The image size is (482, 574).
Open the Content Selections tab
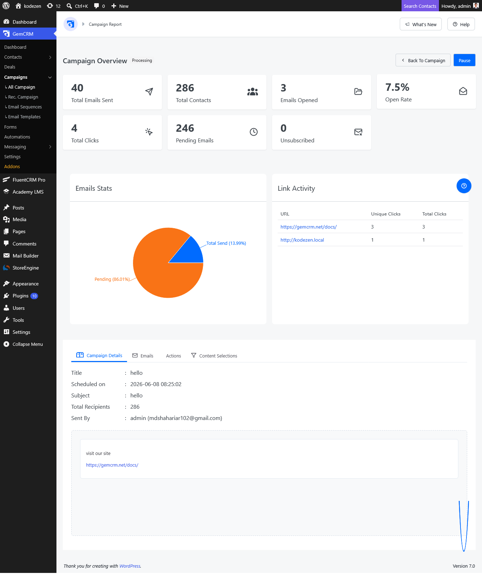(214, 356)
